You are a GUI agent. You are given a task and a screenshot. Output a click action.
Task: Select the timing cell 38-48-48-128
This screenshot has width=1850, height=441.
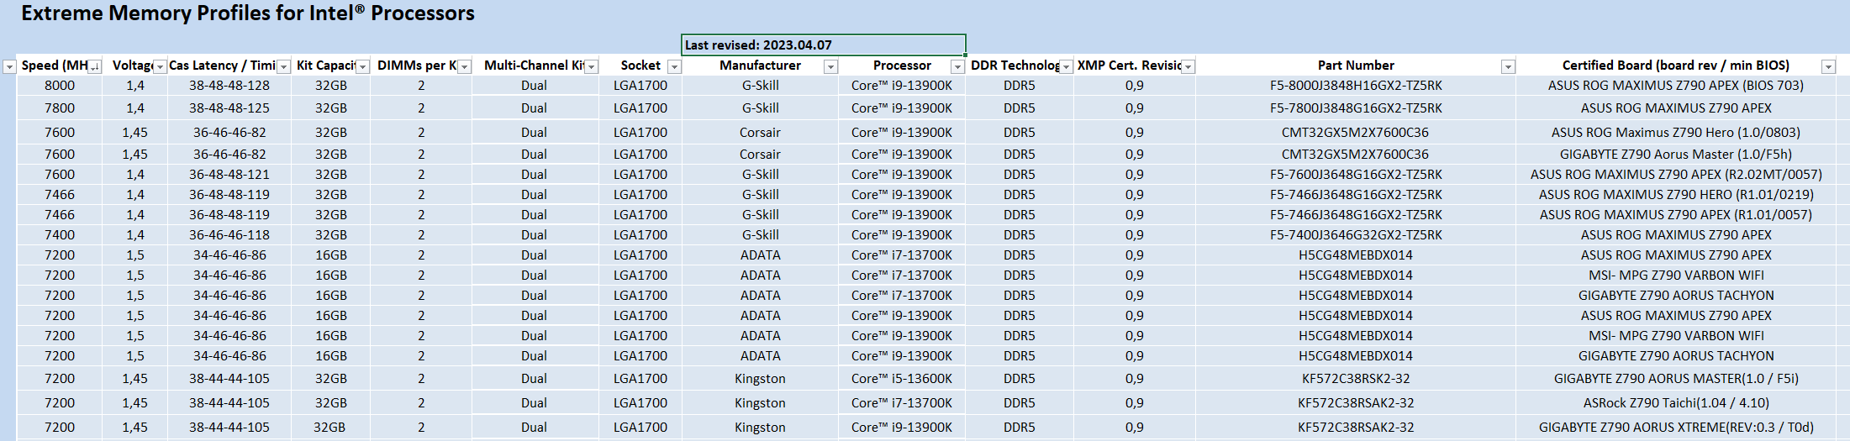click(229, 86)
